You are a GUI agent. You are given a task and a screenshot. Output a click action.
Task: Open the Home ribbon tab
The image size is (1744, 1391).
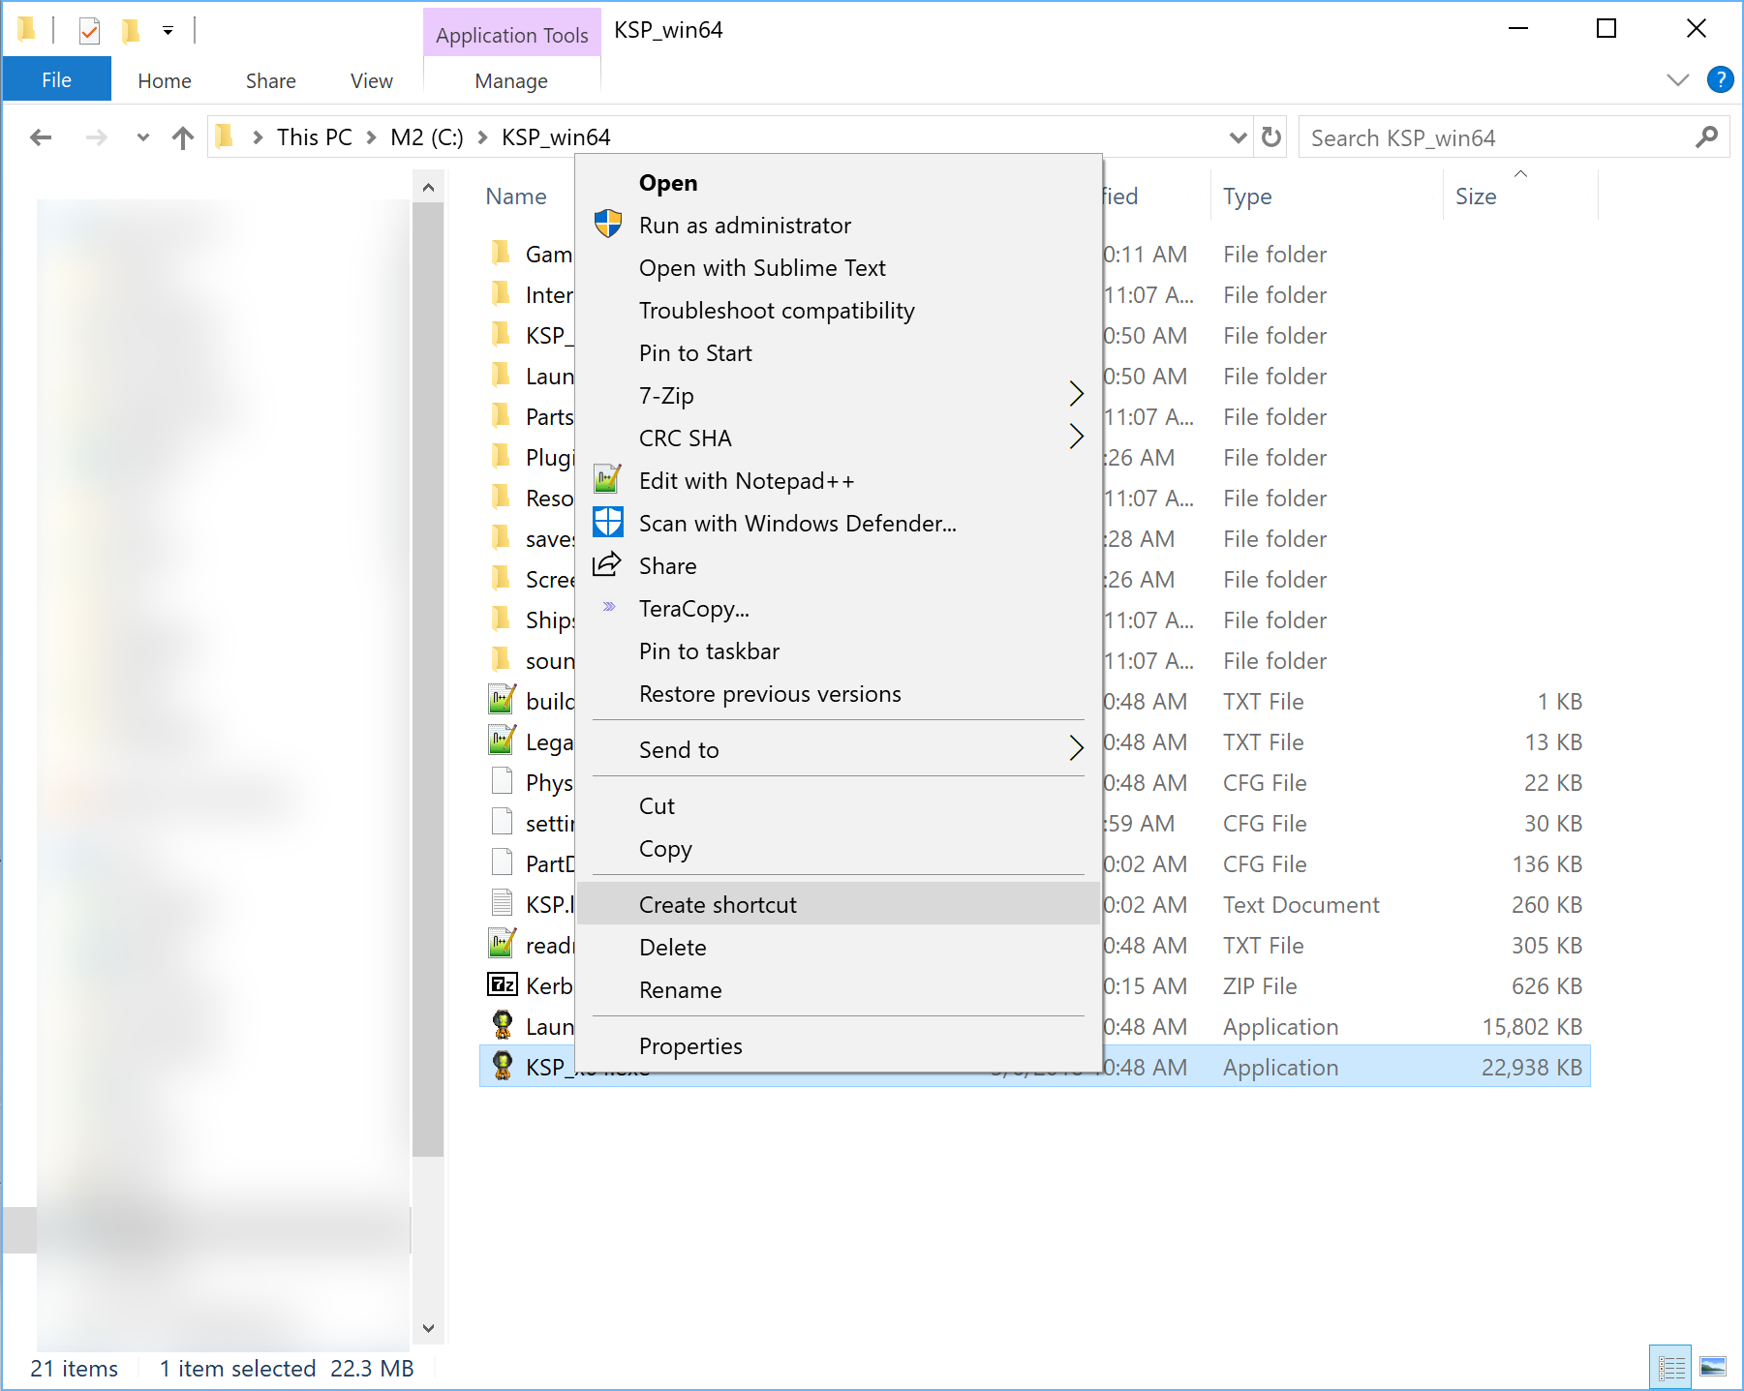165,80
